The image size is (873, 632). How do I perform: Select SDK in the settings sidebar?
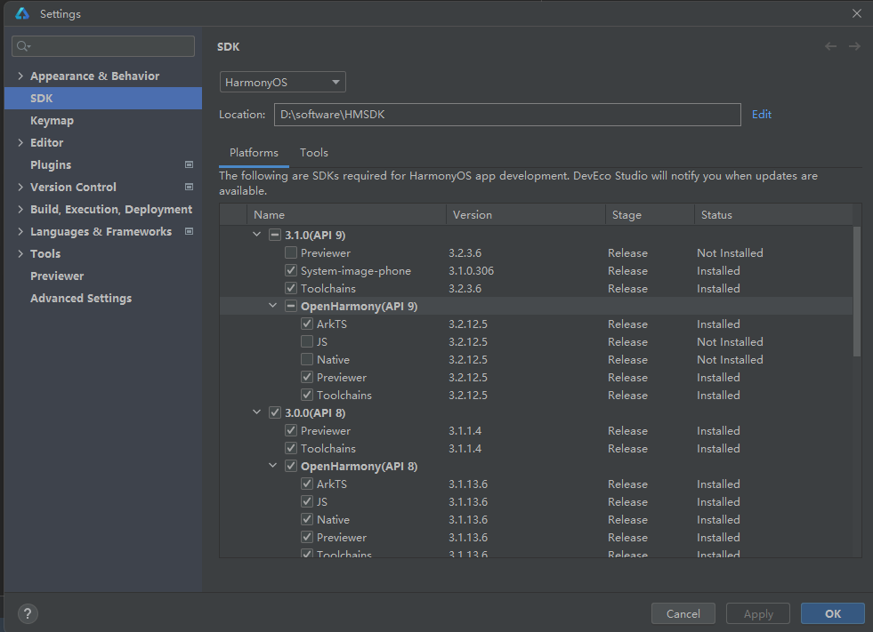pos(103,98)
